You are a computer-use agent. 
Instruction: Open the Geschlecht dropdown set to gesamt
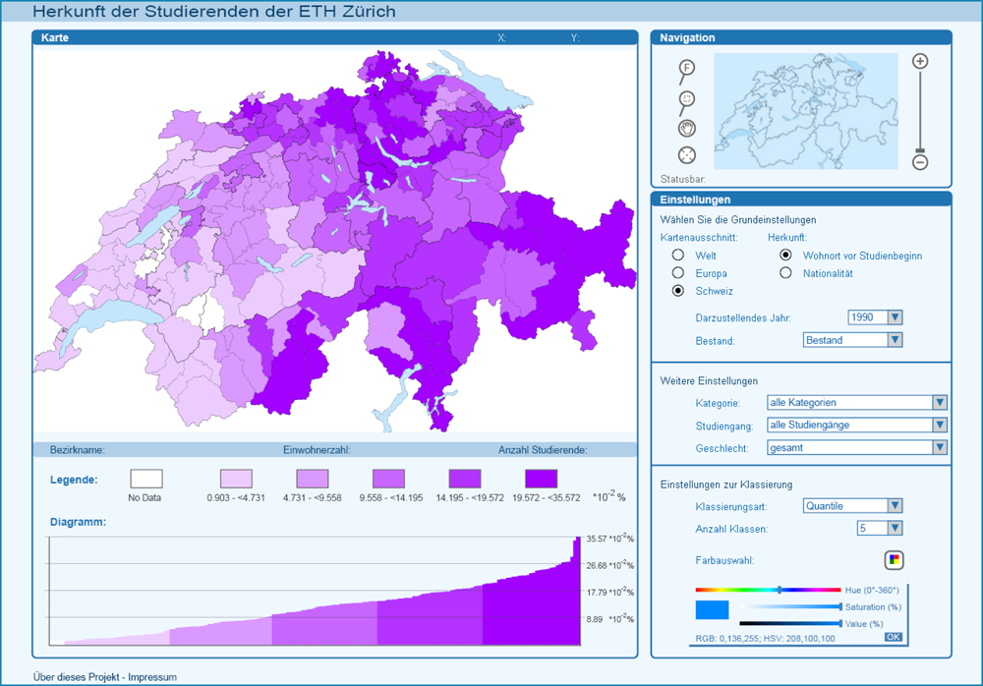pos(857,448)
